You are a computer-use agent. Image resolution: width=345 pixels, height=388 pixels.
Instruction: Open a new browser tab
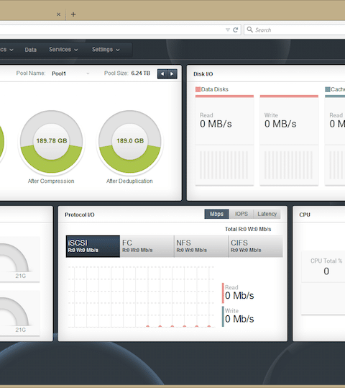pos(73,14)
